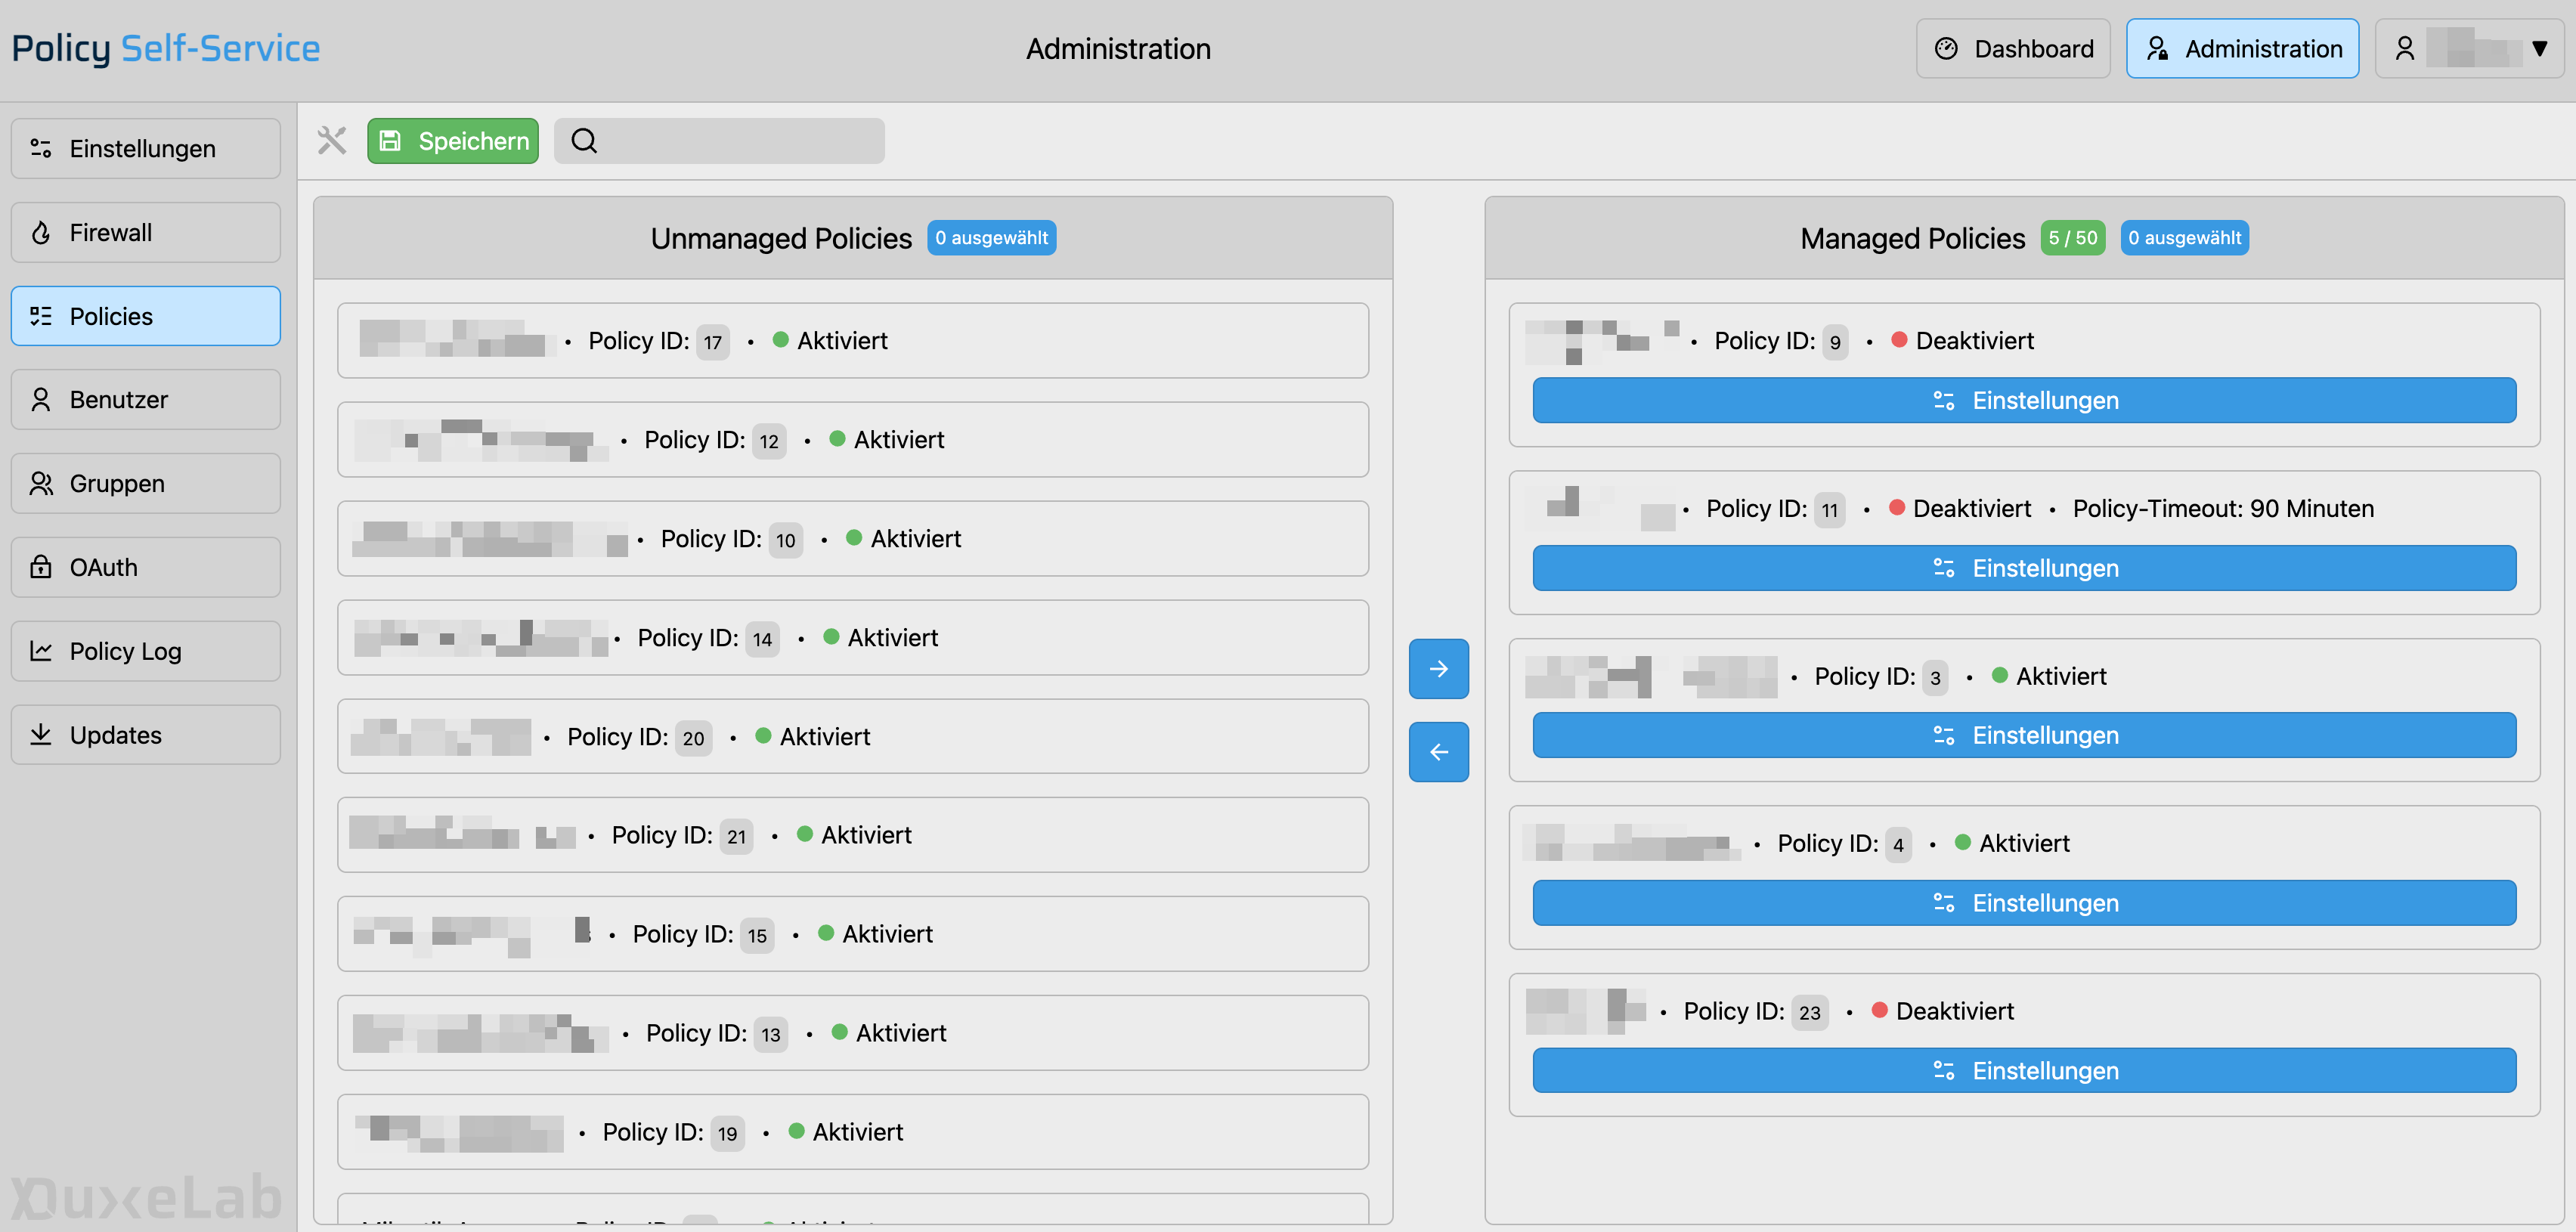This screenshot has height=1232, width=2576.
Task: Open Policy Log chart menu item
Action: tap(146, 651)
